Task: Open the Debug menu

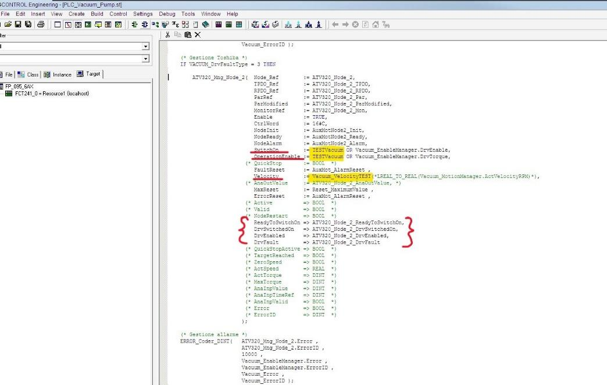Action: (x=167, y=14)
